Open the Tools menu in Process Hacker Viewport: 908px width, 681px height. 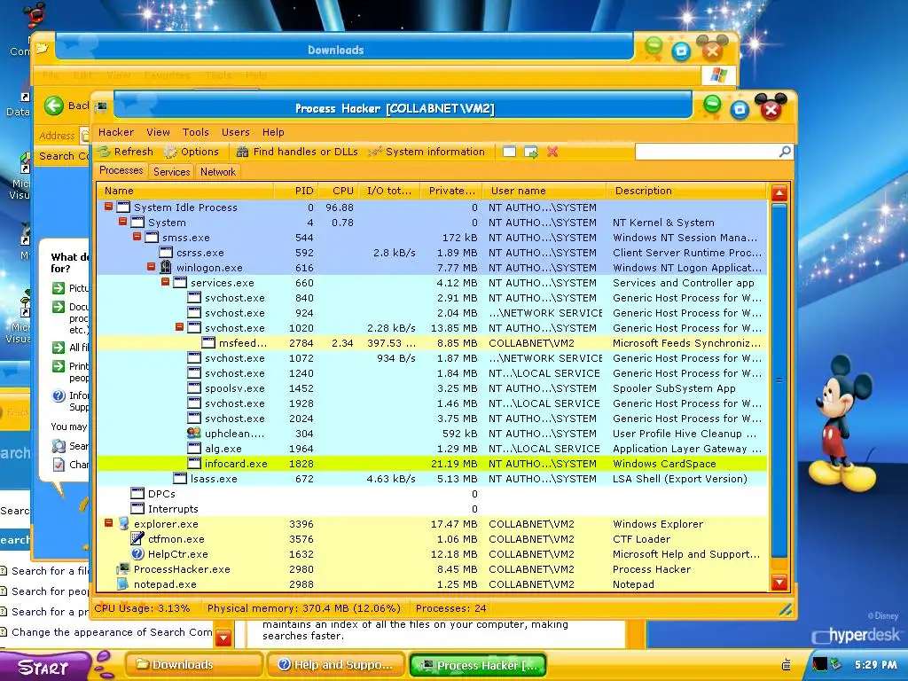196,132
